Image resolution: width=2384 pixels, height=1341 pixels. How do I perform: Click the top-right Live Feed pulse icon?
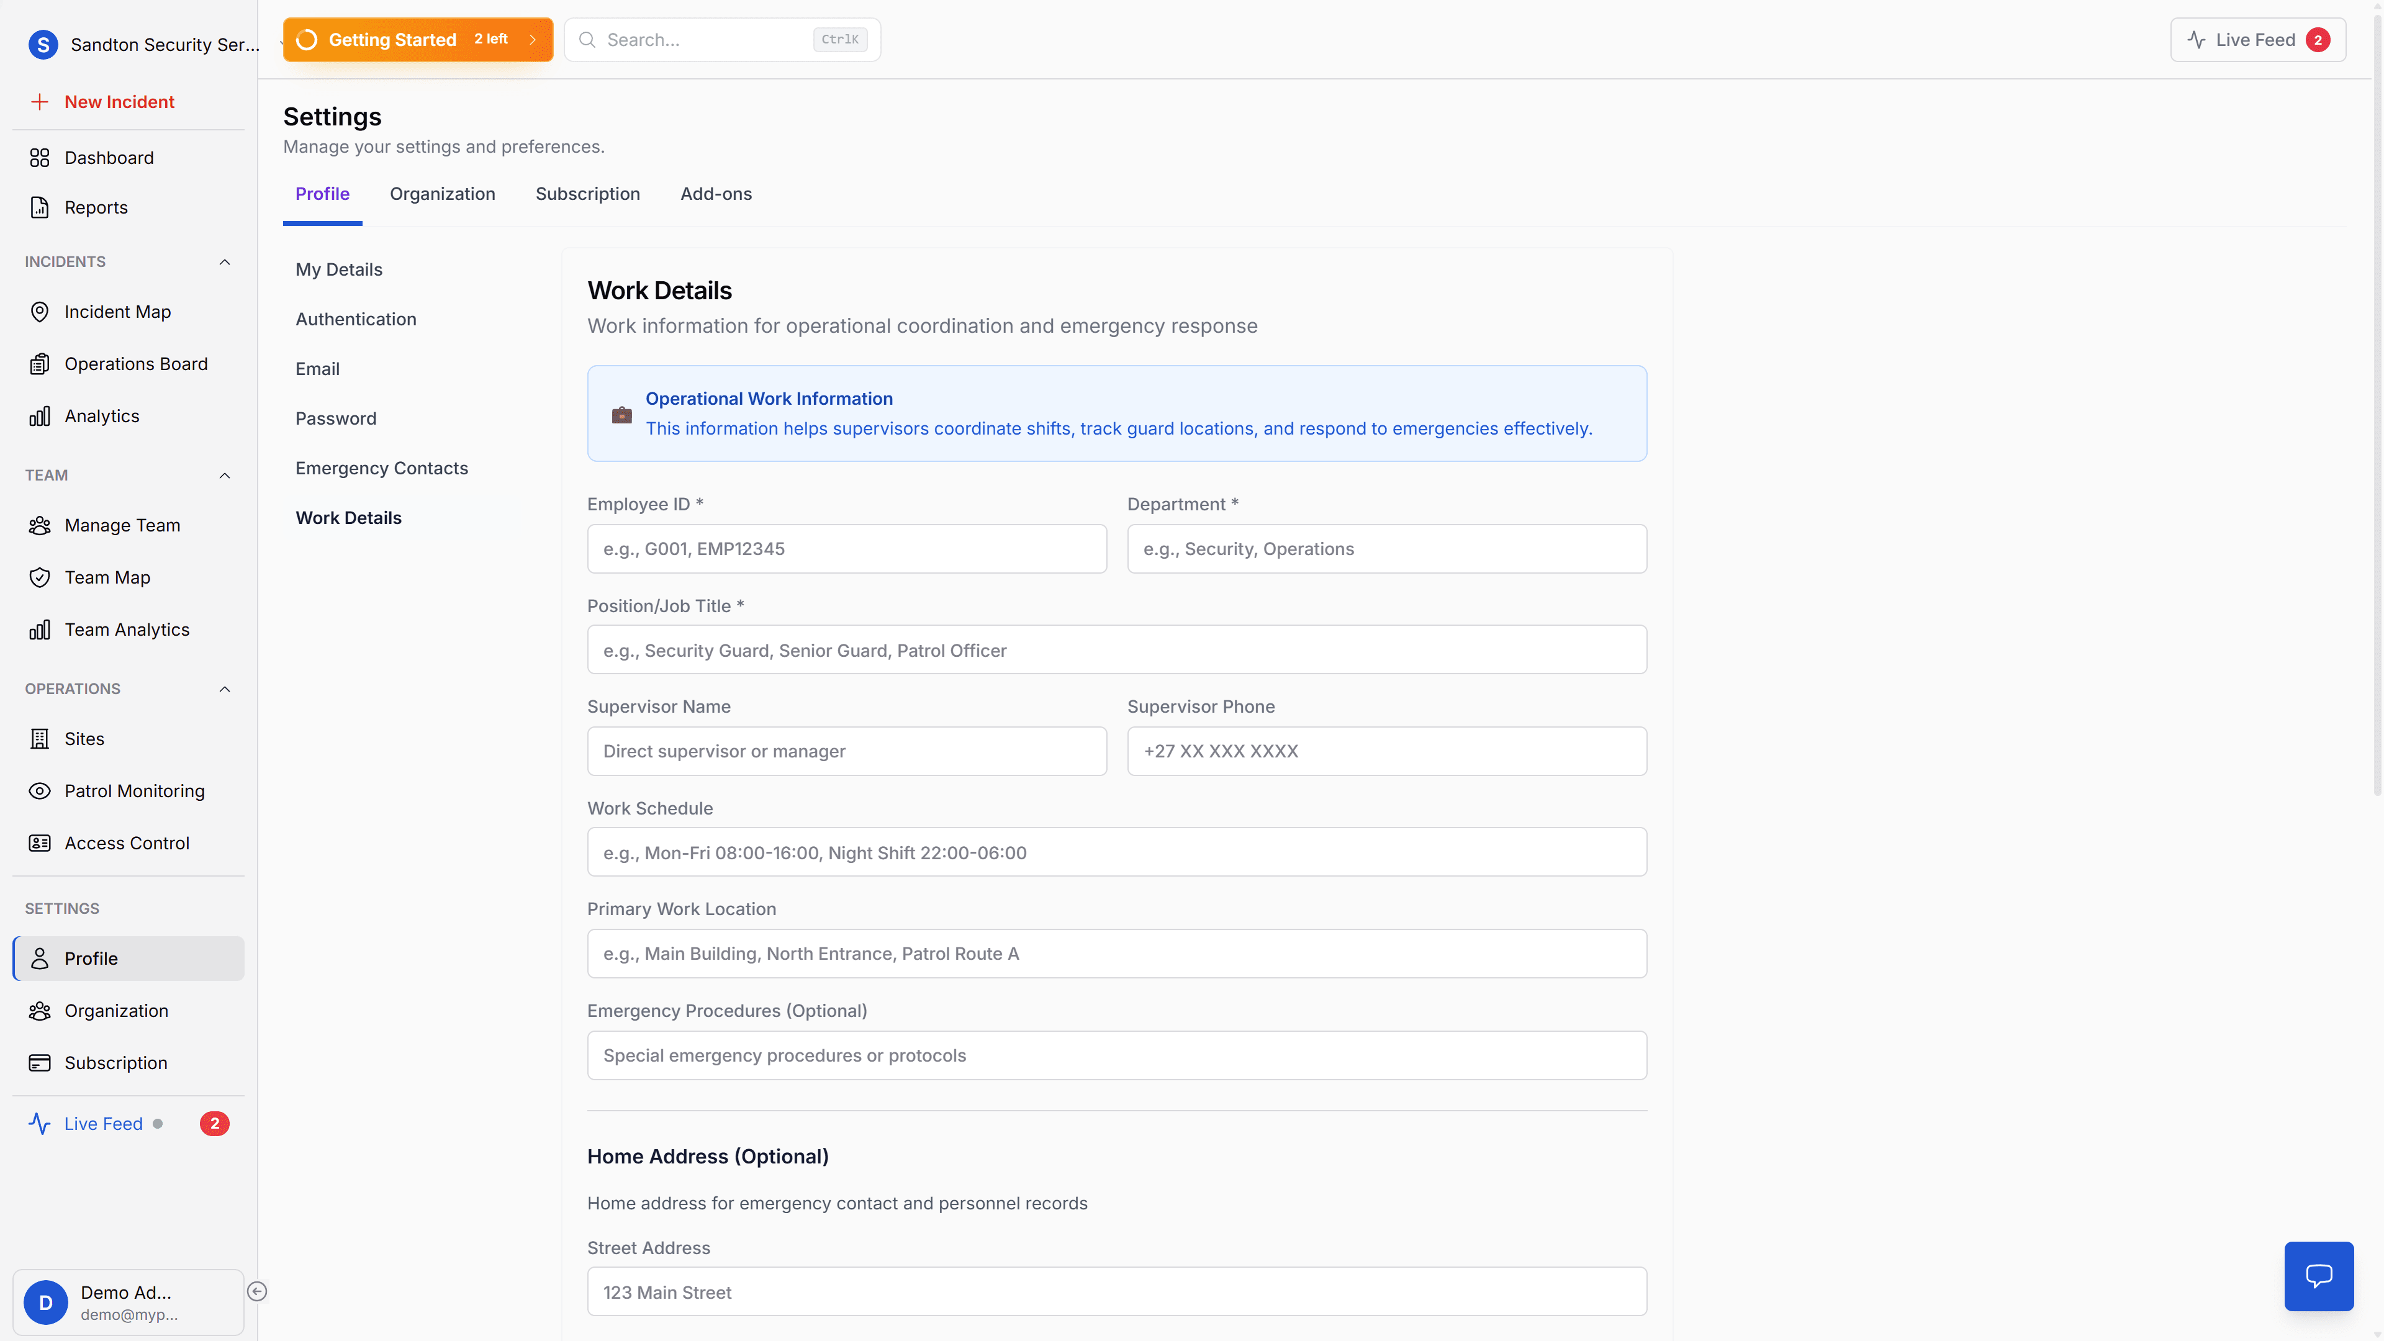pyautogui.click(x=2196, y=40)
